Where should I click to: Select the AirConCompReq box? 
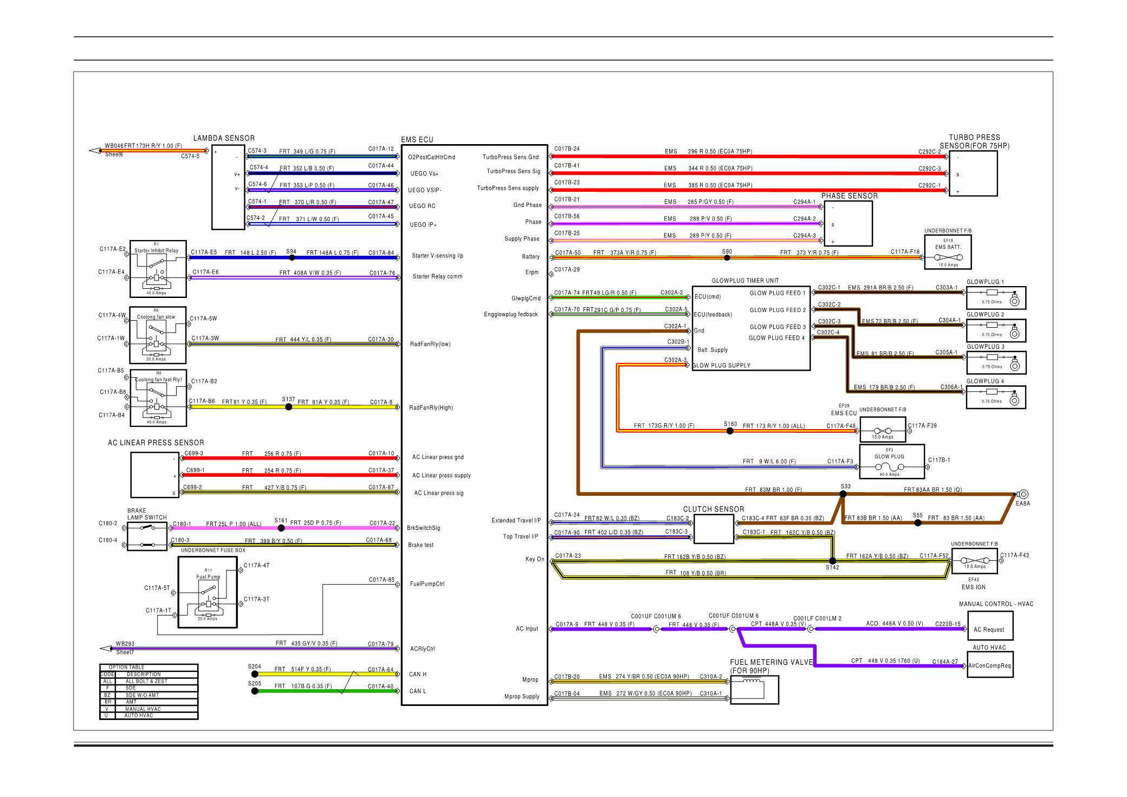[x=989, y=665]
